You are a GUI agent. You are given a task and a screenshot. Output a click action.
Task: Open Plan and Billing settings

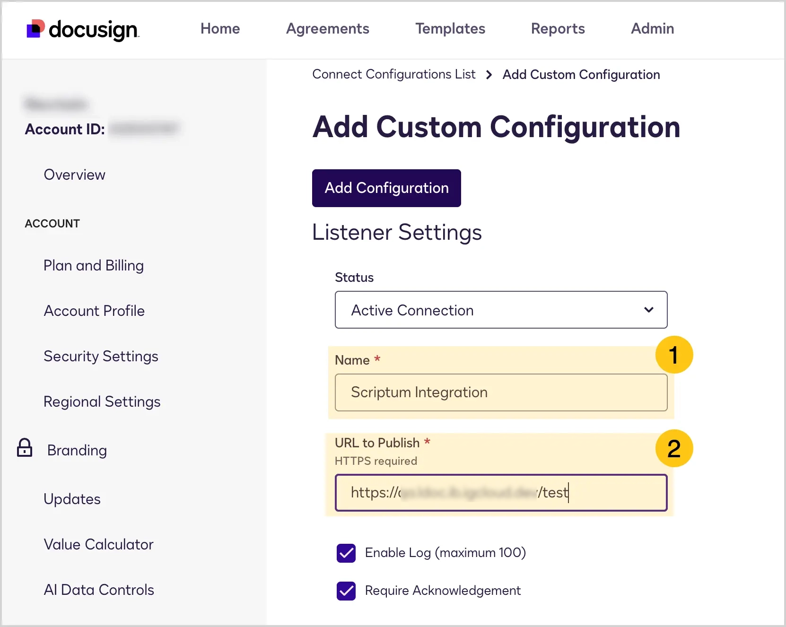click(93, 266)
